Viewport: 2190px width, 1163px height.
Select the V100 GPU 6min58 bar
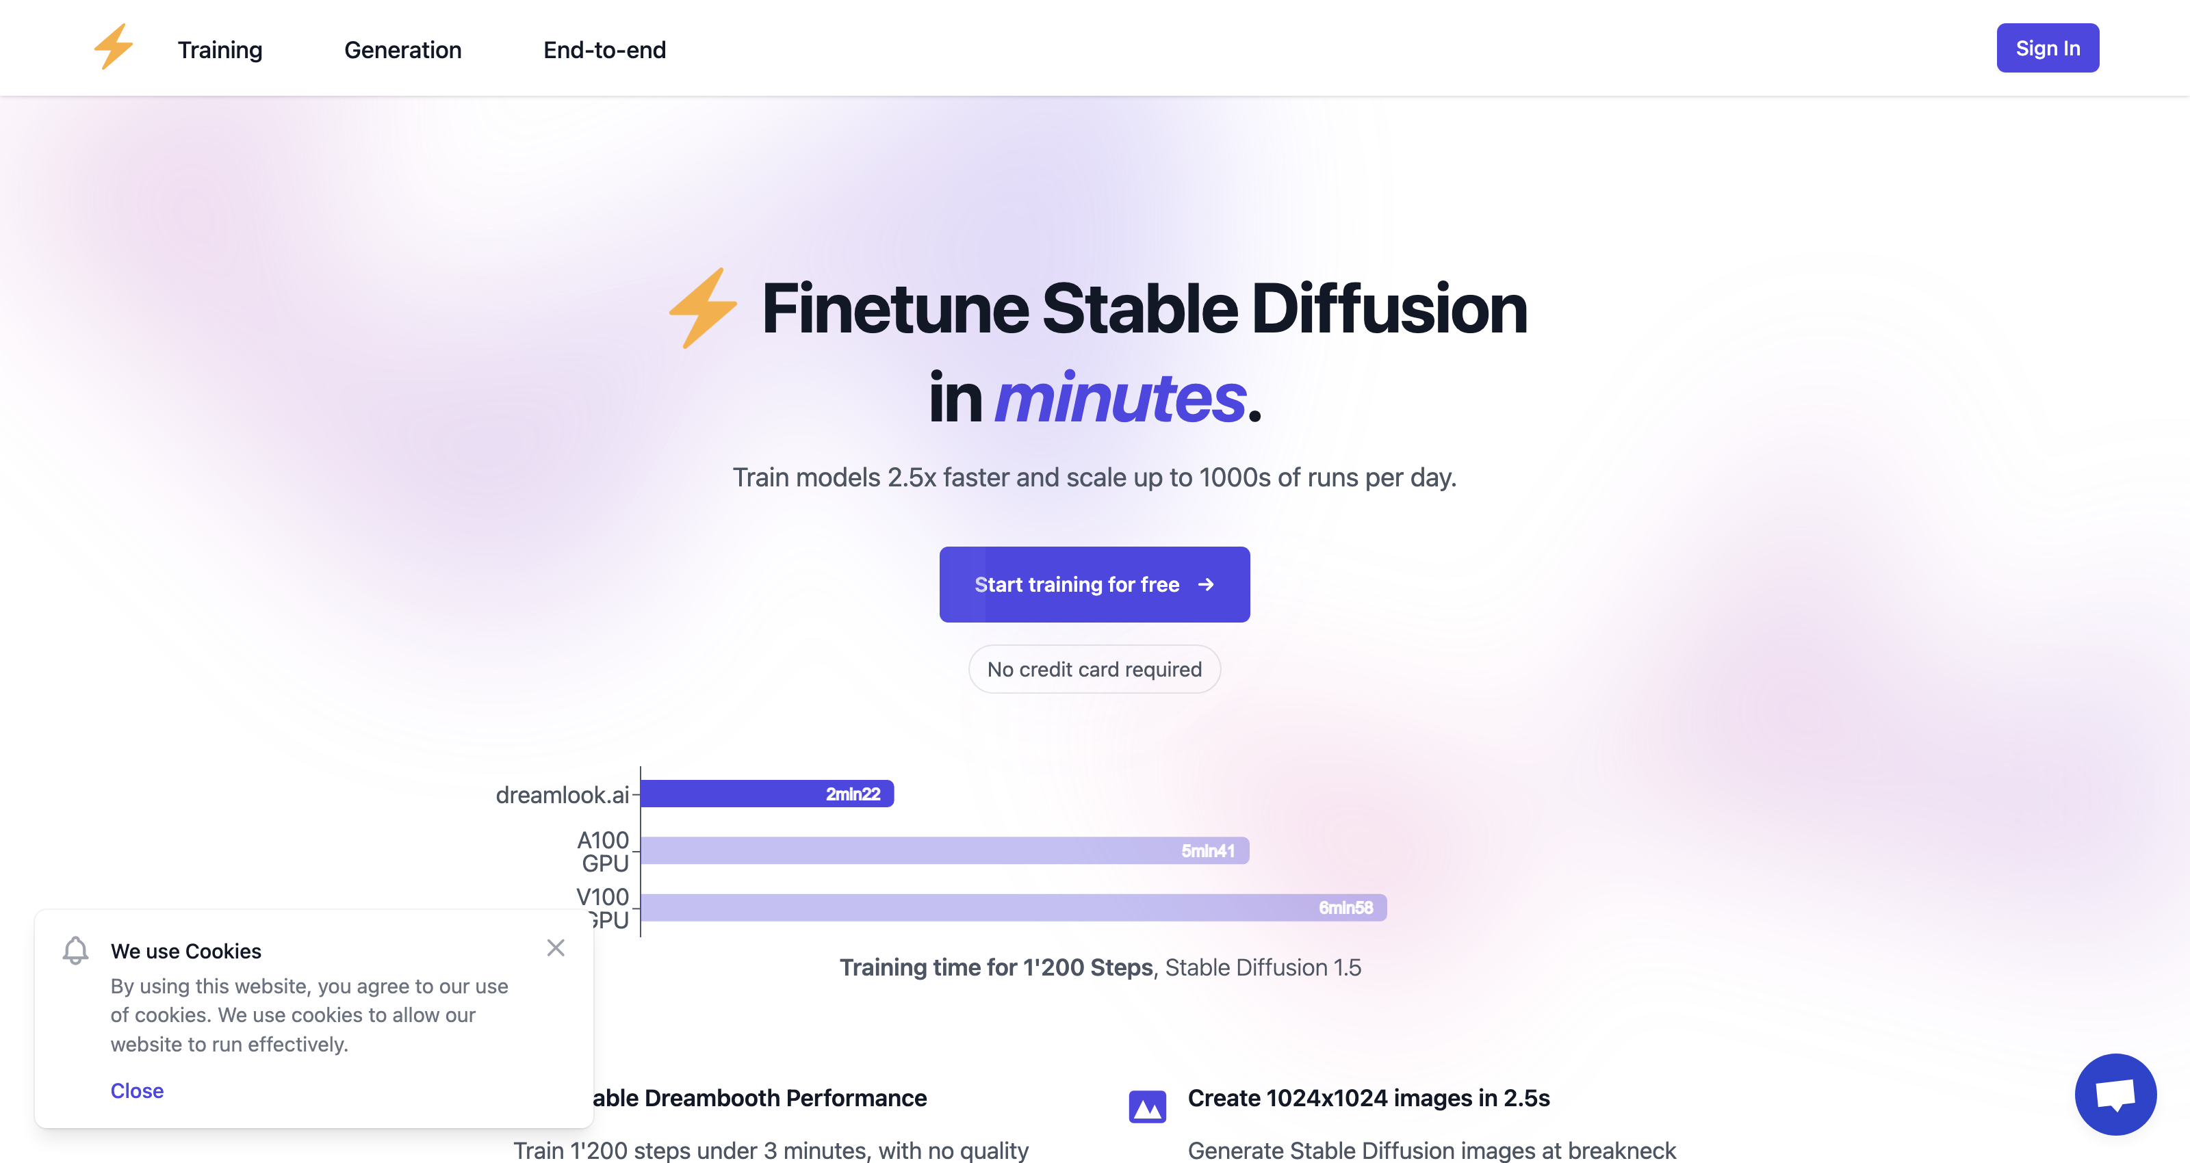coord(1014,907)
